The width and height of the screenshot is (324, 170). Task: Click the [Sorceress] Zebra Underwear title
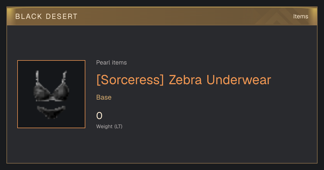184,80
